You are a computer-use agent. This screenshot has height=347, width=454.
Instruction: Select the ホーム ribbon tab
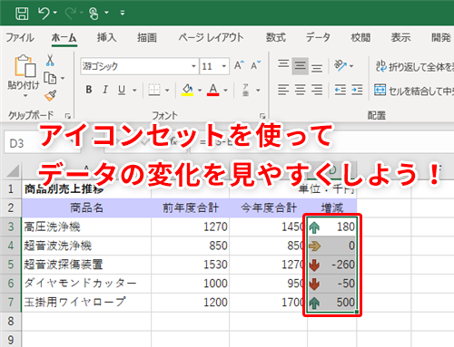click(64, 38)
